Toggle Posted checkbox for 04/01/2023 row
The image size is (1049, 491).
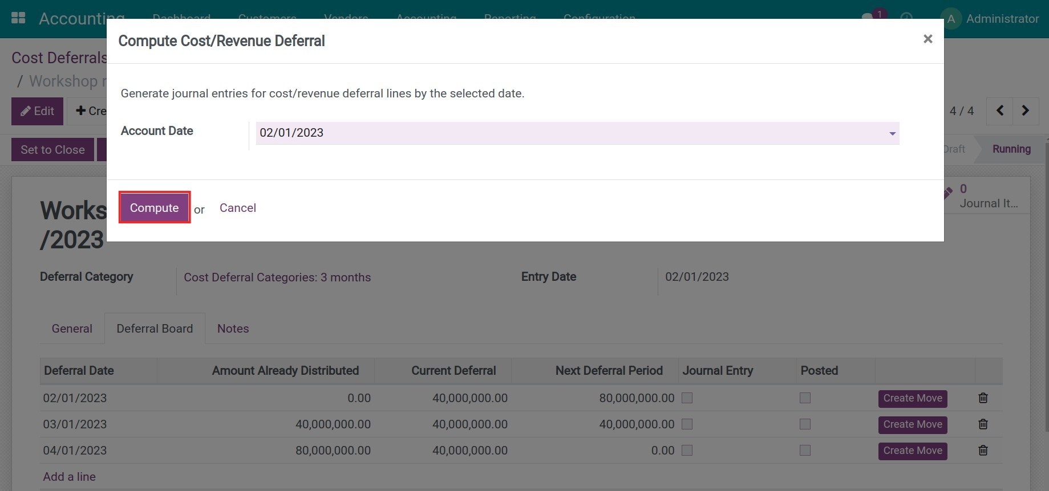[x=805, y=451]
